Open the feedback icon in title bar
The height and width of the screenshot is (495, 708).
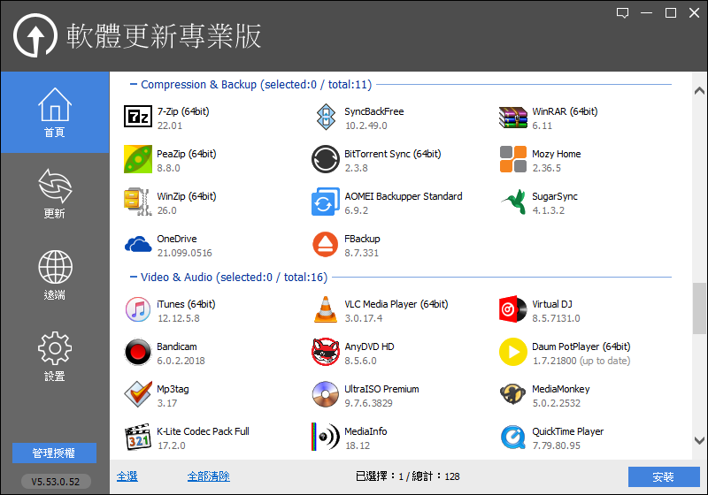(x=623, y=13)
